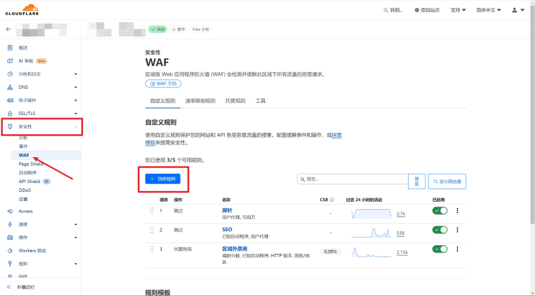The width and height of the screenshot is (535, 296).
Task: Switch to the 自定义规则 tab
Action: [163, 101]
